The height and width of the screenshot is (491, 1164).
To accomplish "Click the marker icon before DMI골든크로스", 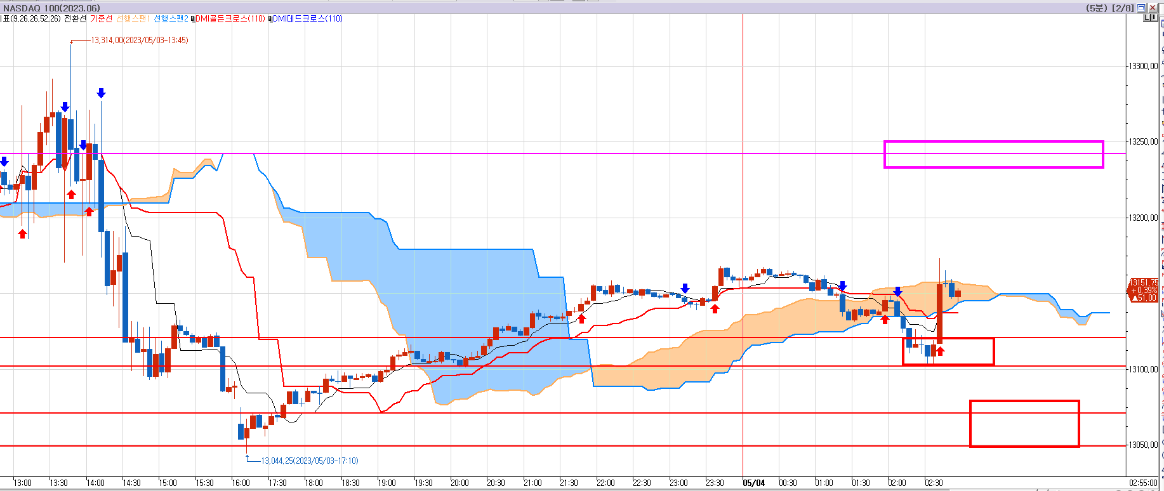I will (x=192, y=18).
